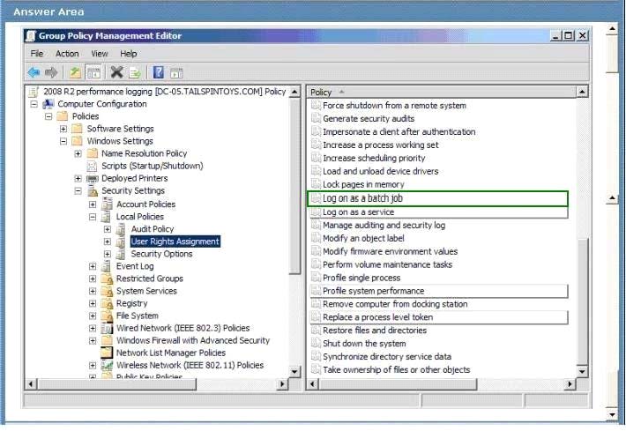Screen dimensions: 626x431
Task: Open Help via the question mark icon
Action: tap(159, 72)
